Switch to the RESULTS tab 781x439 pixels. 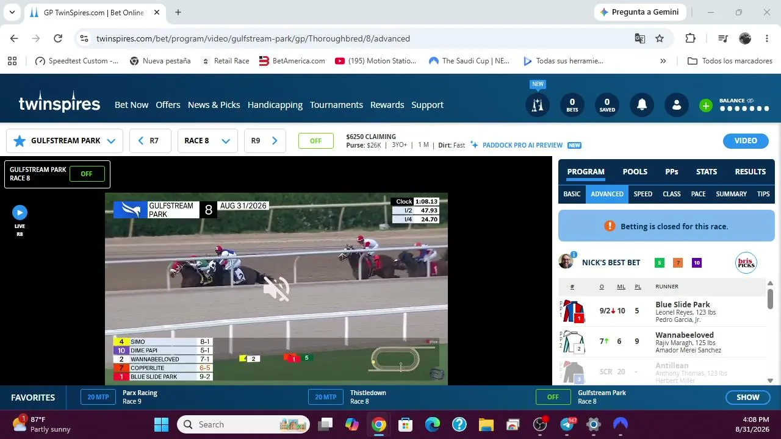[x=750, y=172]
